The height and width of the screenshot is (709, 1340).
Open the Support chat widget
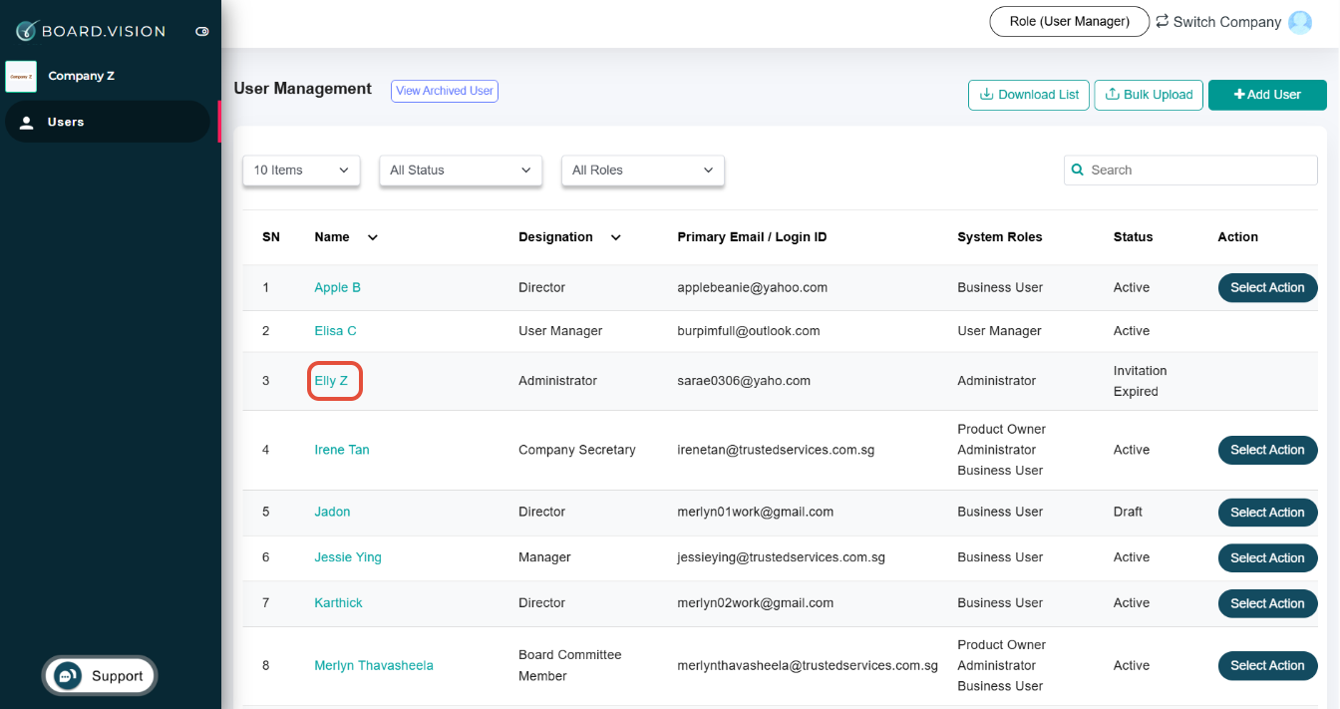tap(100, 676)
